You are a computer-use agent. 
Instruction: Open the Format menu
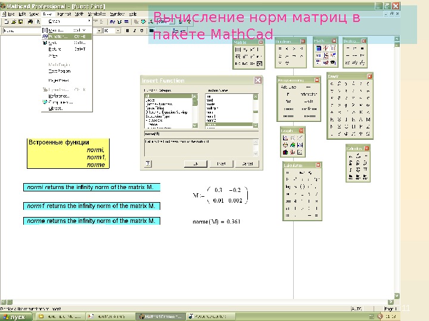[64, 14]
